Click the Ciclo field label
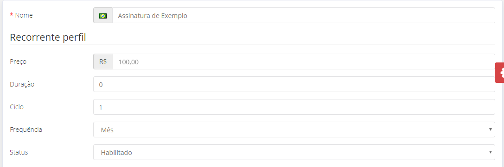This screenshot has width=504, height=167. pyautogui.click(x=17, y=107)
